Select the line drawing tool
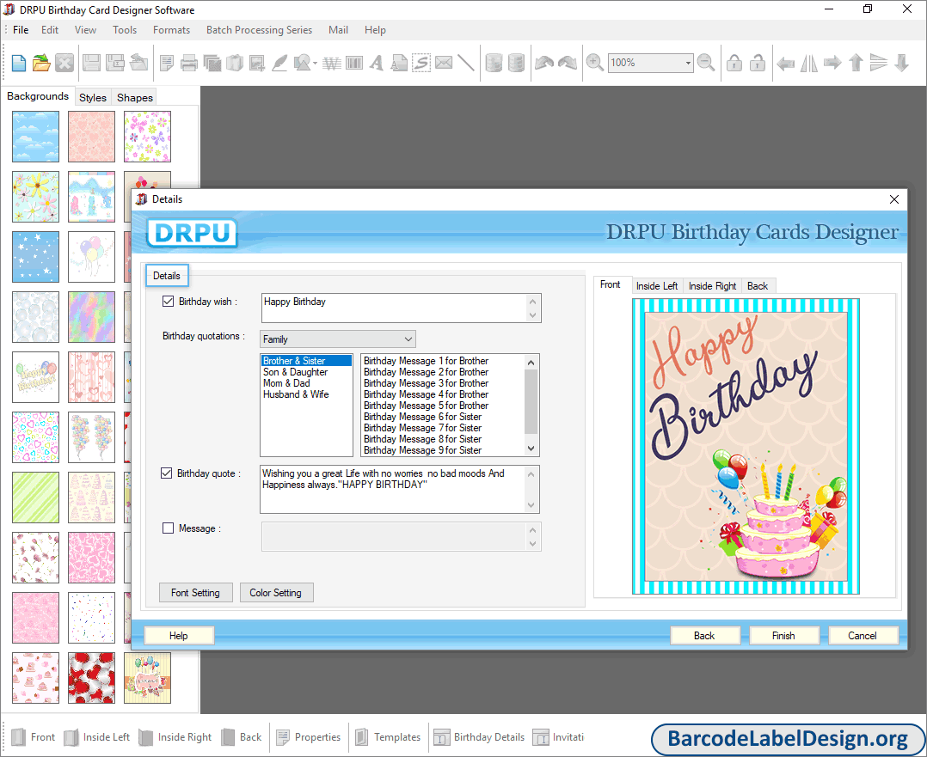 point(466,63)
